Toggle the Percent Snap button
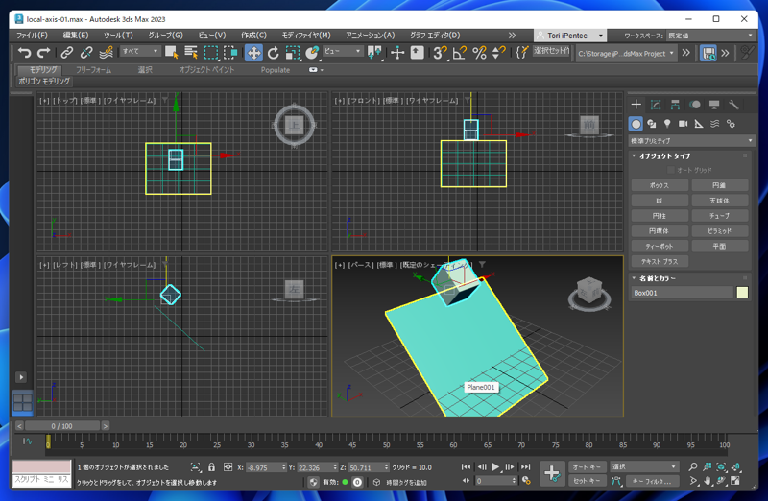768x501 pixels. click(479, 53)
